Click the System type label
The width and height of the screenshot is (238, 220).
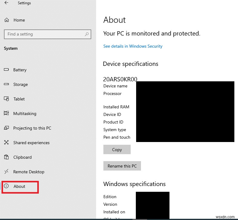pos(115,130)
